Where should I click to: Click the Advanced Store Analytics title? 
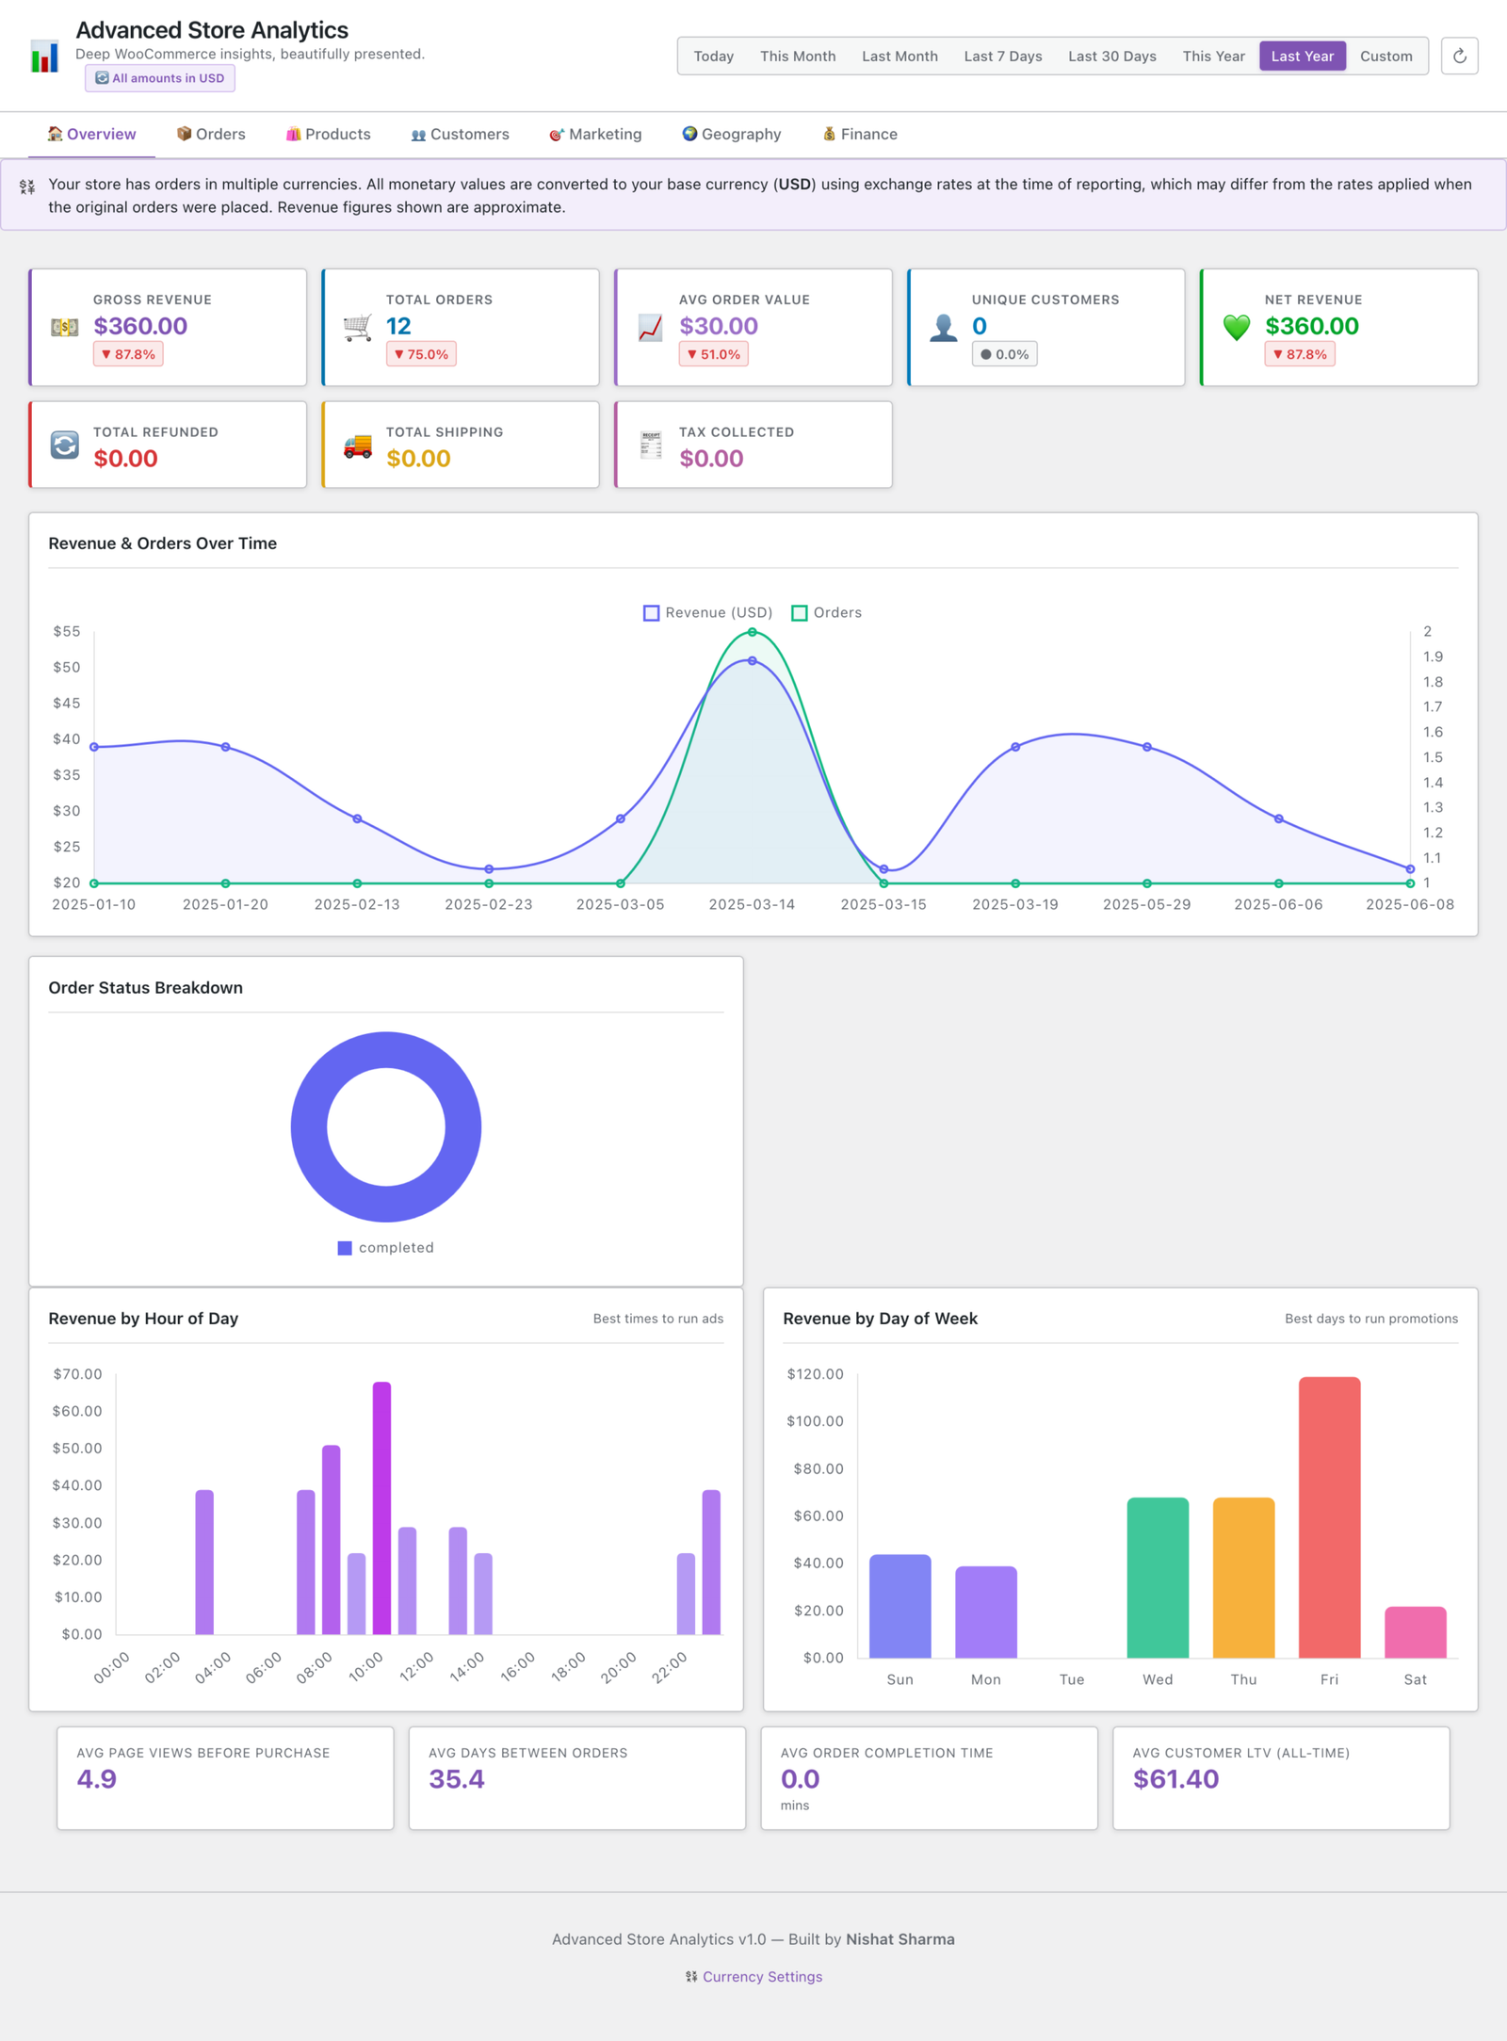point(212,30)
